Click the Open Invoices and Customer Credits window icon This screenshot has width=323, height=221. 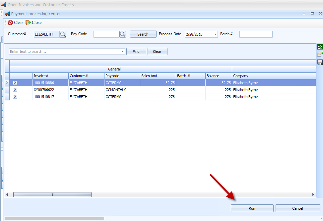[4, 5]
